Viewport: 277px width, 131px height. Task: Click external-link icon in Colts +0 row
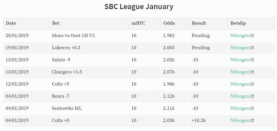(252, 120)
